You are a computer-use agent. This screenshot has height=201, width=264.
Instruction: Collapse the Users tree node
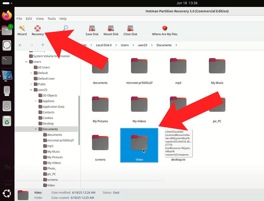click(x=26, y=62)
